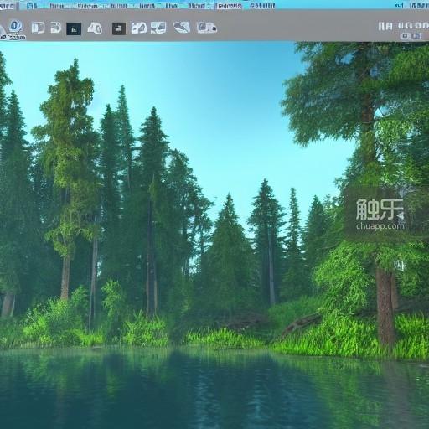Click the white icon just before the brush icon
Image resolution: width=429 pixels, height=429 pixels.
coord(158,28)
